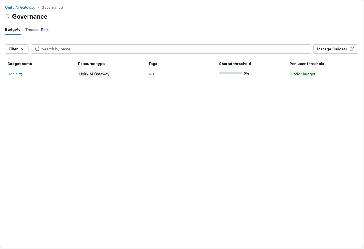Screen dimensions: 364x249
Task: Switch to the Traces tab
Action: pos(31,30)
